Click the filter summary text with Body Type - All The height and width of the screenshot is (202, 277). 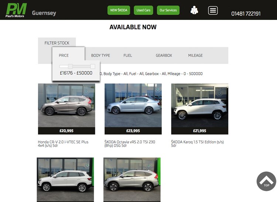click(151, 74)
